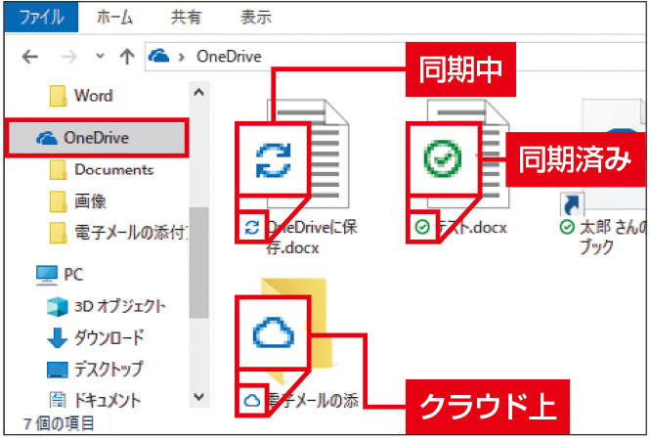651x440 pixels.
Task: Click the 画像 folder icon
Action: [x=58, y=201]
